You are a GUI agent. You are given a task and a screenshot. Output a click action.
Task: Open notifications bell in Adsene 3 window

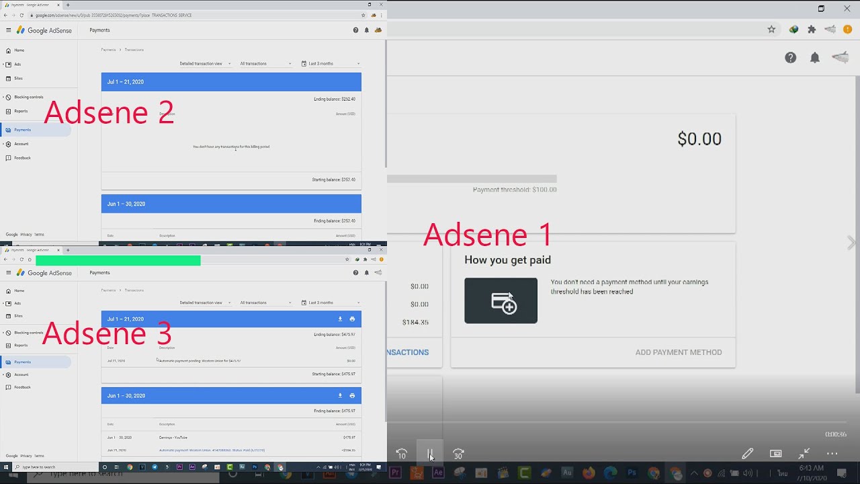[367, 273]
